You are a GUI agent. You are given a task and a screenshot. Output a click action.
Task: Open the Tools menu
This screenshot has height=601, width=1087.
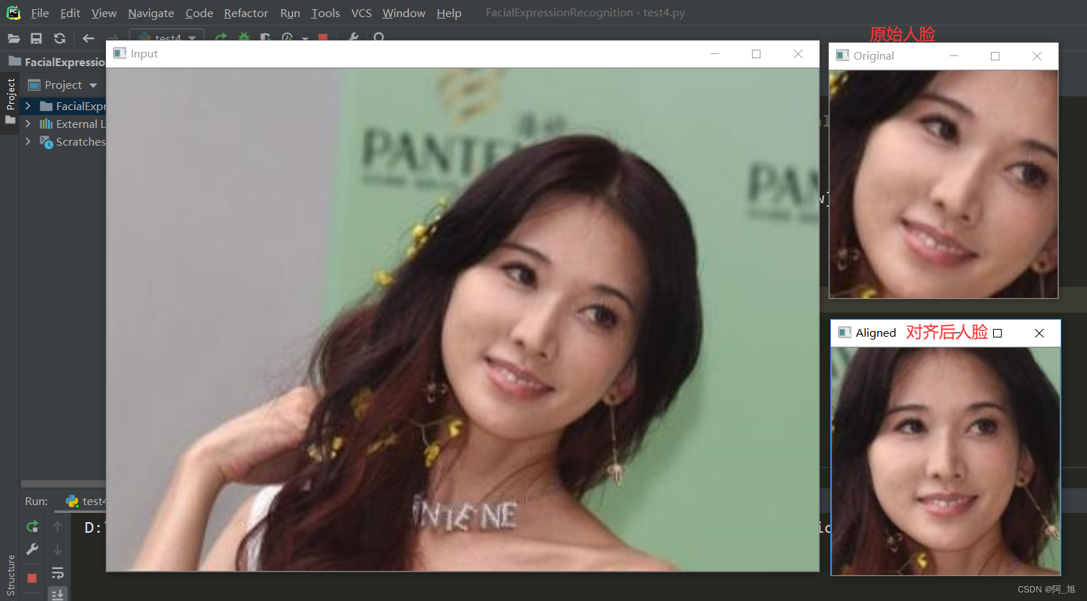(325, 13)
